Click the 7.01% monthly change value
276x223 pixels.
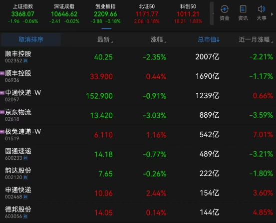[x=263, y=135]
